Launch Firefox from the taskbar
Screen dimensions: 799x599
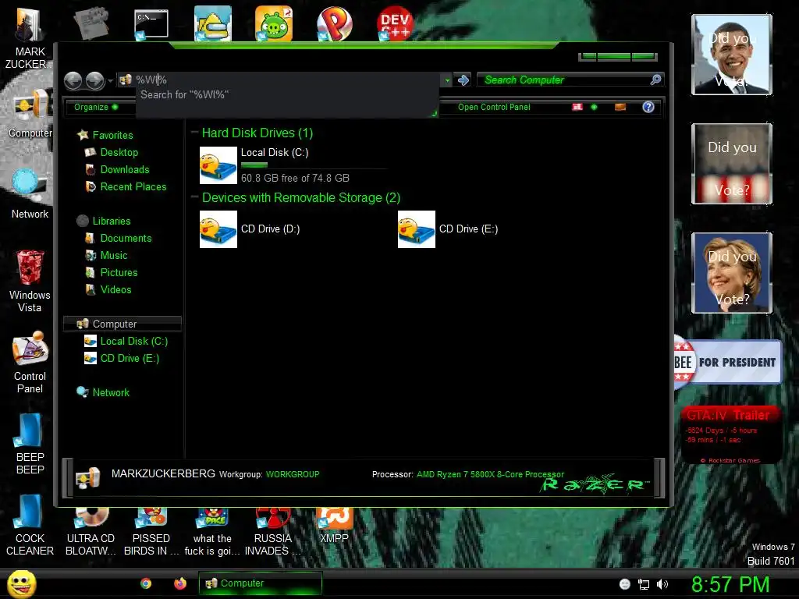(180, 583)
